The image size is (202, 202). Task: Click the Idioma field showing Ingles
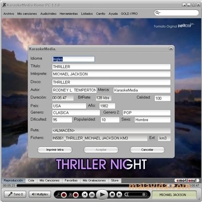point(73,59)
